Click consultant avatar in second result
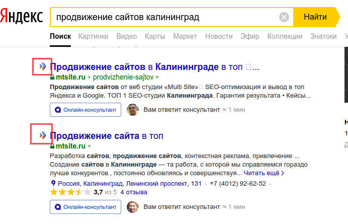The width and height of the screenshot is (348, 224). [133, 207]
